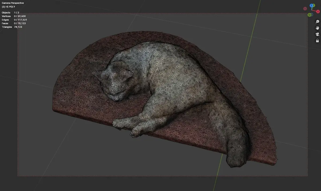Click the negative X axis gizmo circle
Image resolution: width=321 pixels, height=191 pixels.
305,9
